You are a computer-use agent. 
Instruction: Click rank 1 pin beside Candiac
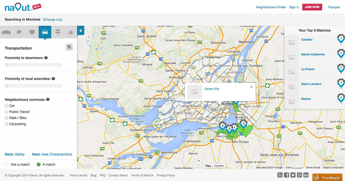coord(341,39)
